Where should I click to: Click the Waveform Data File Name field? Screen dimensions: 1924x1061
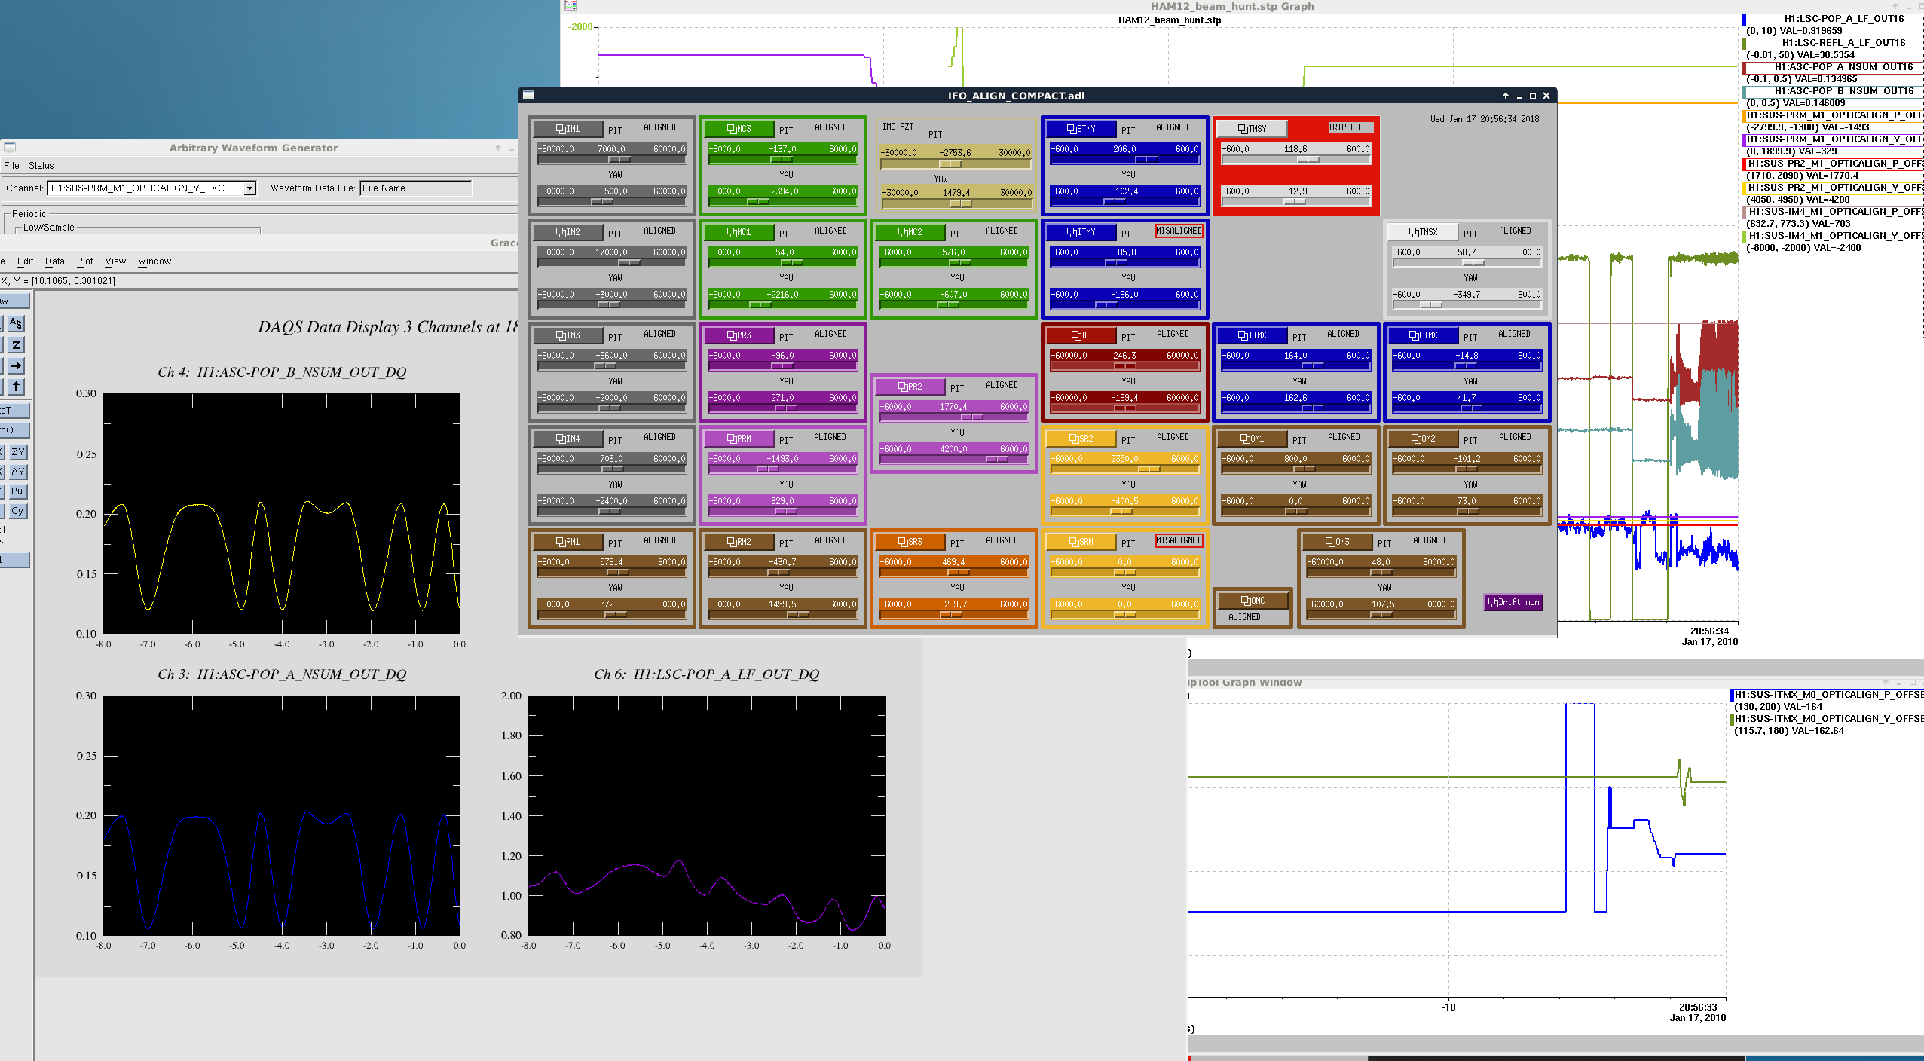click(416, 188)
